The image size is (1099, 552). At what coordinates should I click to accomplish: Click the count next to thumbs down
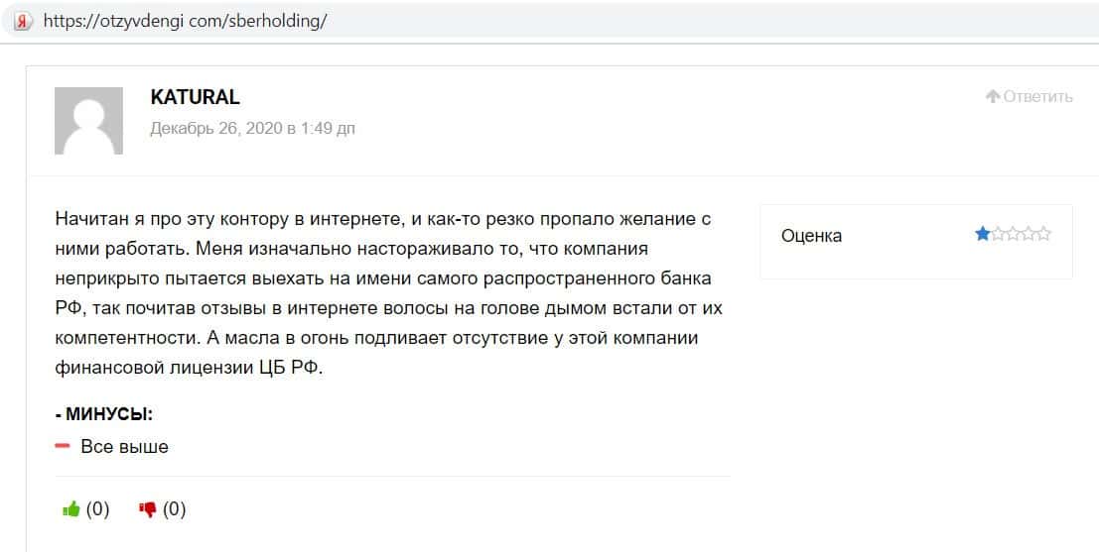pyautogui.click(x=175, y=509)
